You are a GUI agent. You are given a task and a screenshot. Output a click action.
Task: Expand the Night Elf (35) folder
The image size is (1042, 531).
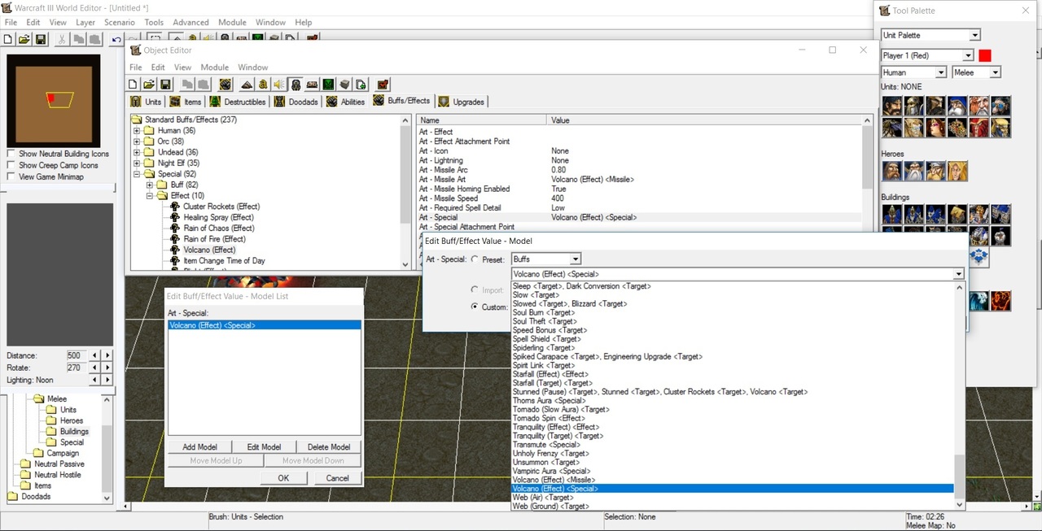138,163
